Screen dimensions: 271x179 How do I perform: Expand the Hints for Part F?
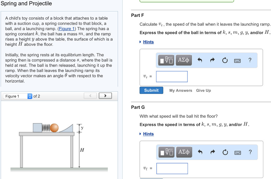(148, 42)
